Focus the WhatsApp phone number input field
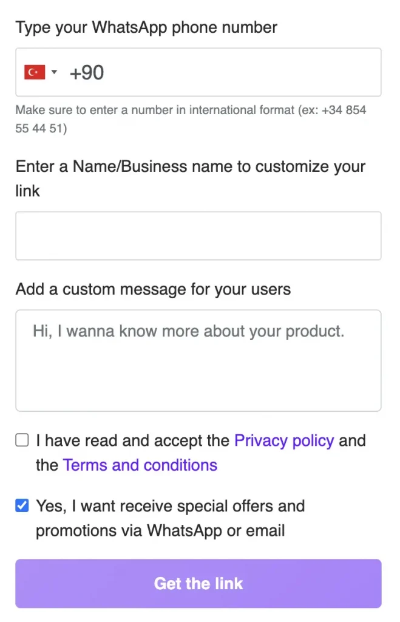This screenshot has width=400, height=622. (x=198, y=72)
